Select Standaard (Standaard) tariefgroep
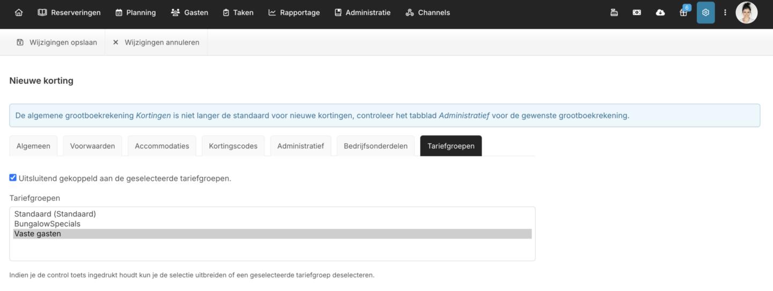 (x=55, y=214)
